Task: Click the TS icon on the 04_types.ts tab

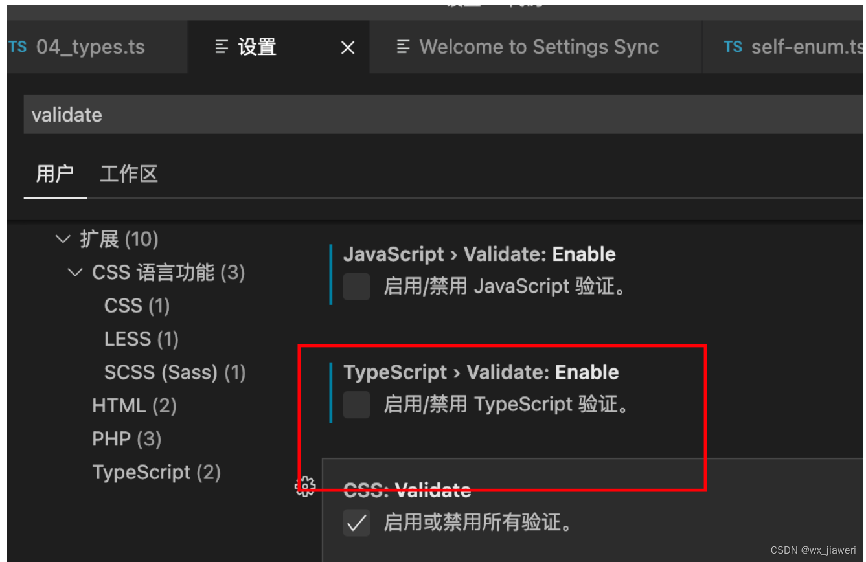Action: (x=17, y=46)
